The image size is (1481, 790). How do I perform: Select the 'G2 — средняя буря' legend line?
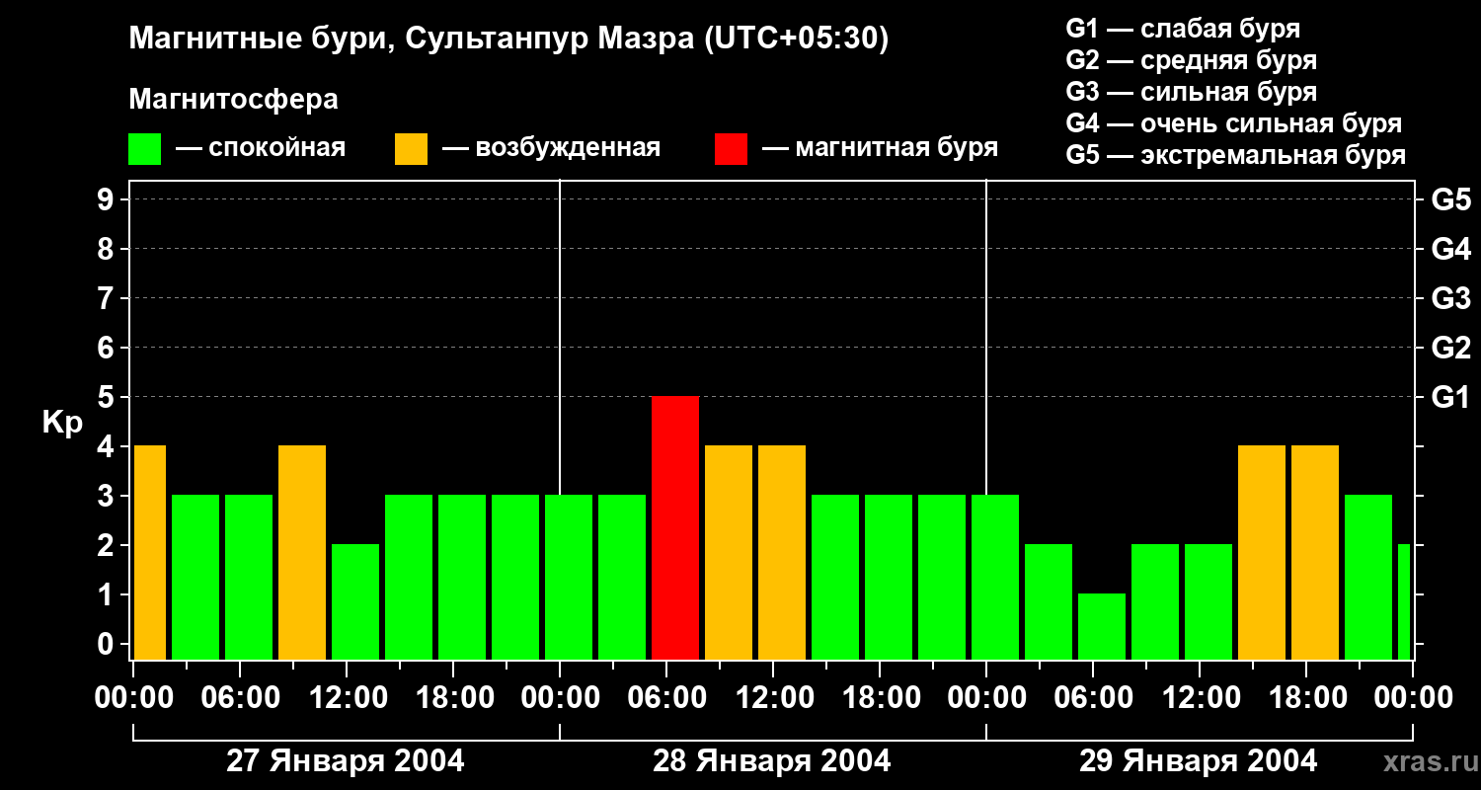click(1191, 60)
